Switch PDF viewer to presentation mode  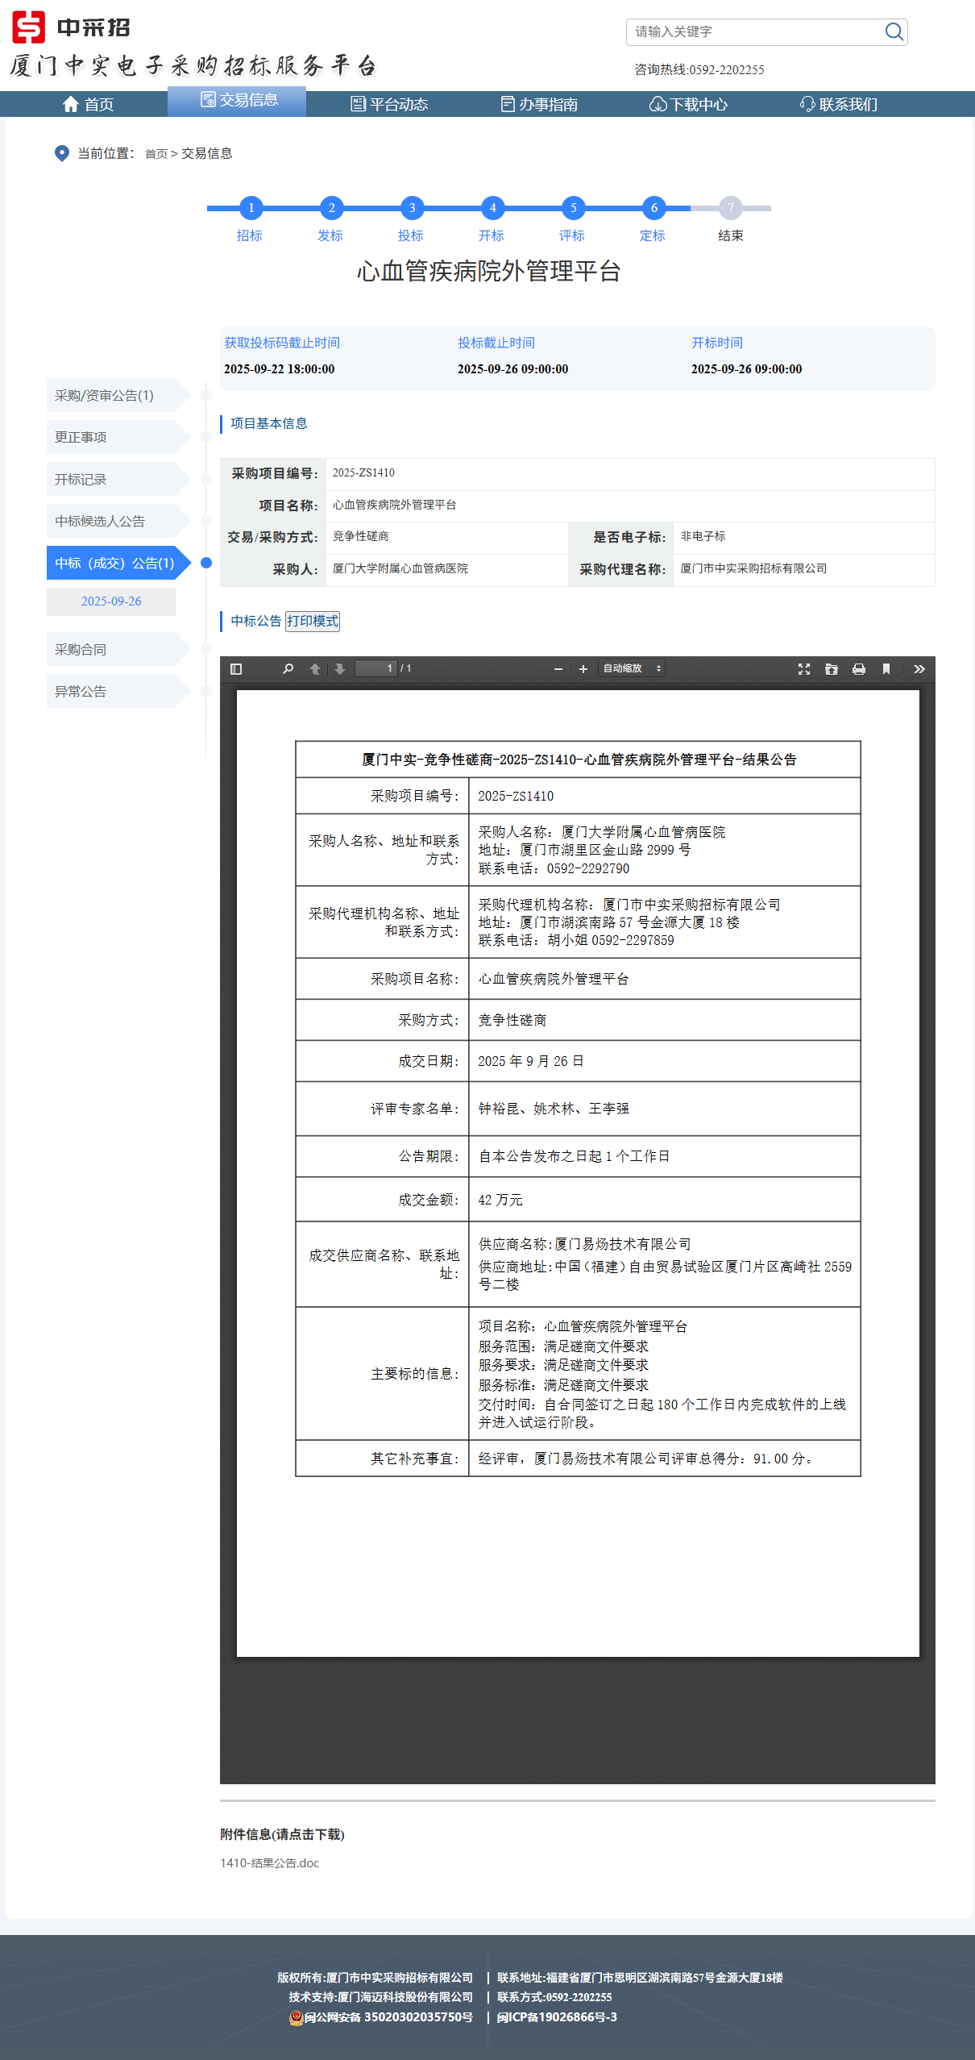[x=804, y=668]
